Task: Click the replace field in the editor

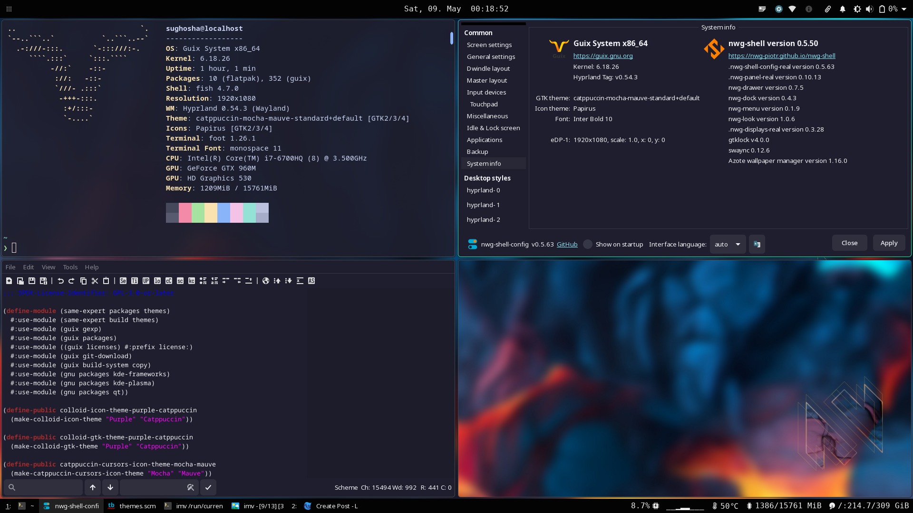Action: (x=159, y=487)
